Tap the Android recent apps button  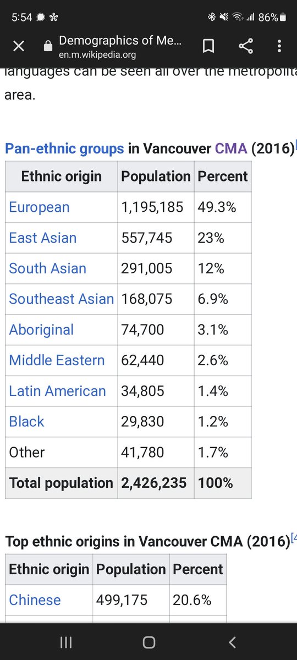click(x=66, y=642)
